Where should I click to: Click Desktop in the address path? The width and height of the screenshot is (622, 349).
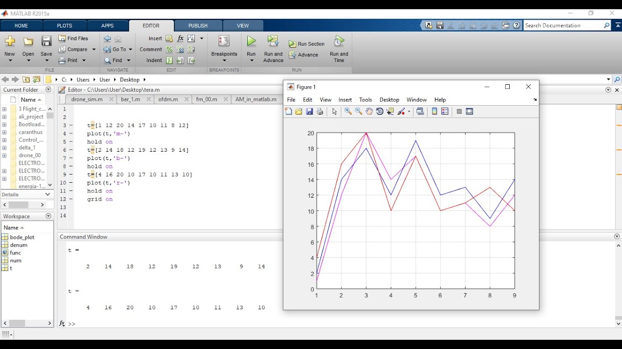point(130,79)
